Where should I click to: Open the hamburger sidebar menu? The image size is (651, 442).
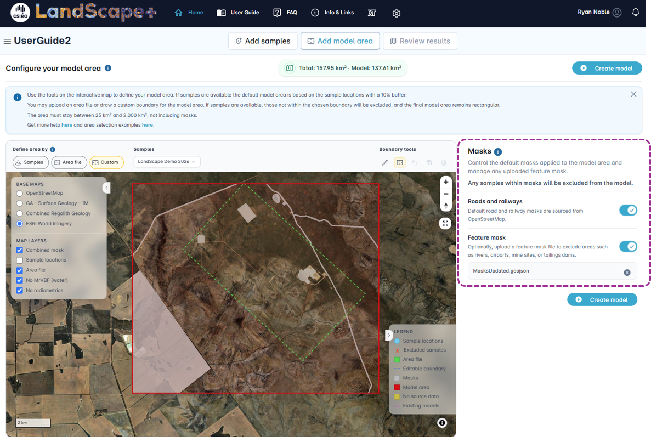tap(7, 42)
